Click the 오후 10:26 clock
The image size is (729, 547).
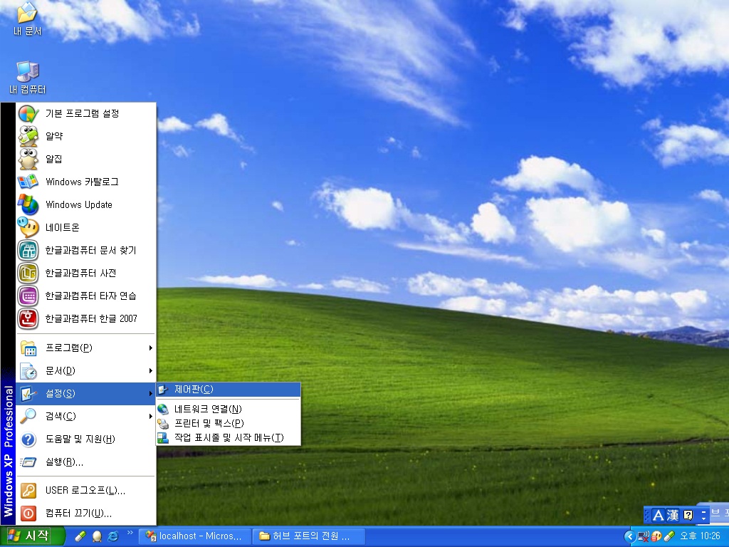coord(700,536)
